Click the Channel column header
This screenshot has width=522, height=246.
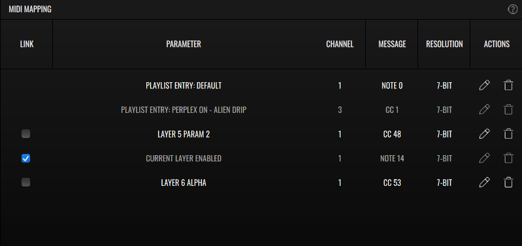(x=339, y=44)
